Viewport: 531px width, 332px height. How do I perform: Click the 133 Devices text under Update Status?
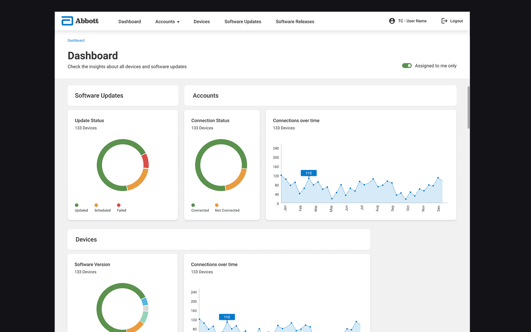(x=86, y=128)
